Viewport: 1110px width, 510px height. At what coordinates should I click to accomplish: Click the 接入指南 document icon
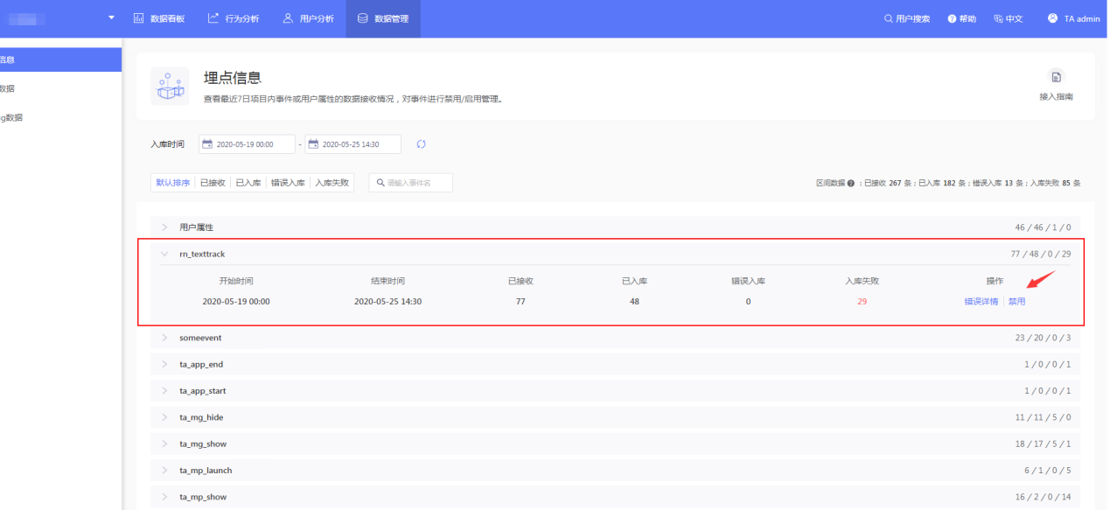click(x=1056, y=77)
